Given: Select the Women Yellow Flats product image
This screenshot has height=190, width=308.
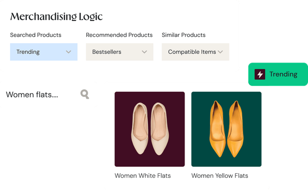Looking at the screenshot, I should coord(226,129).
